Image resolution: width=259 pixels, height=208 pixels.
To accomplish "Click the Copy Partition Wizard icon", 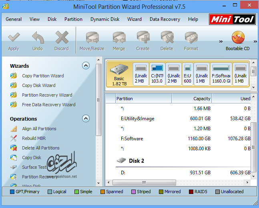I will click(x=14, y=76).
